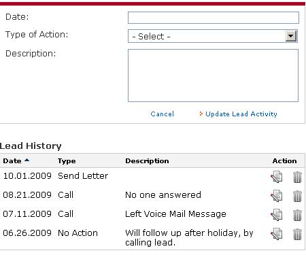
Task: Click the 'Description:' form label
Action: click(x=31, y=54)
